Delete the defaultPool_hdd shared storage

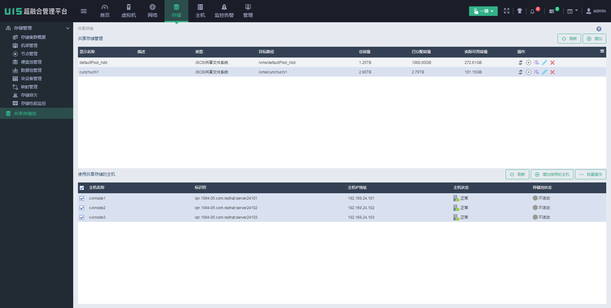click(x=552, y=63)
